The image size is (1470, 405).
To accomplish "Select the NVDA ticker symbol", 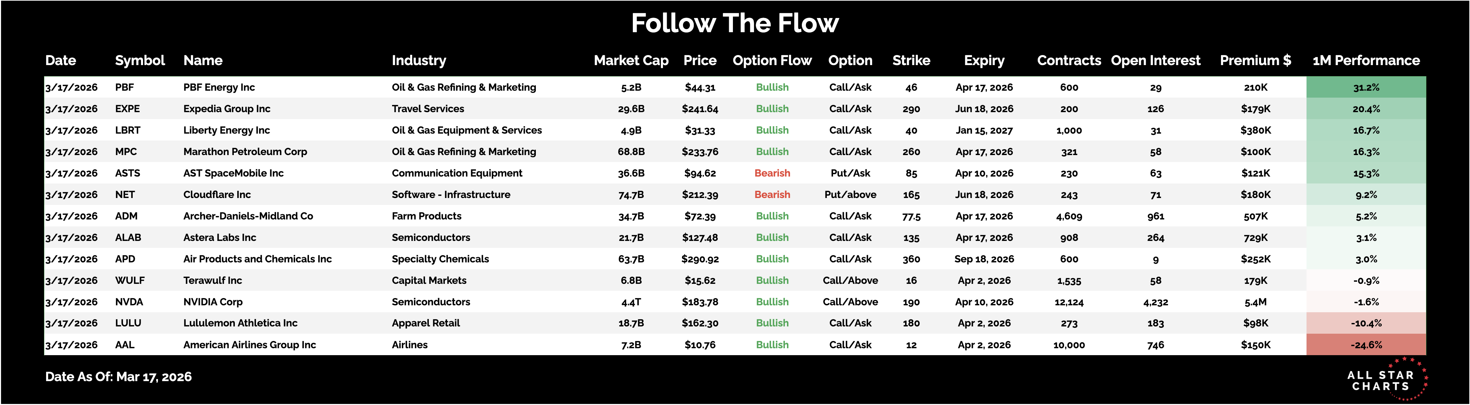I will [x=129, y=302].
